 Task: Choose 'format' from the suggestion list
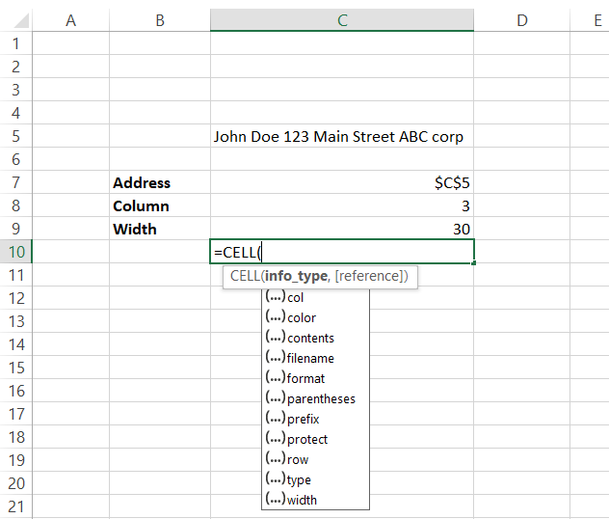305,378
